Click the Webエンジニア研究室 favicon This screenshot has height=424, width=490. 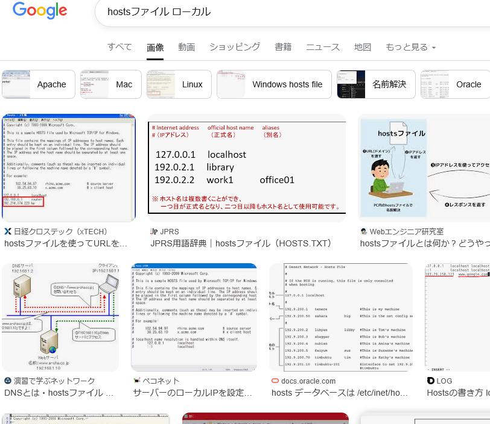tap(364, 231)
